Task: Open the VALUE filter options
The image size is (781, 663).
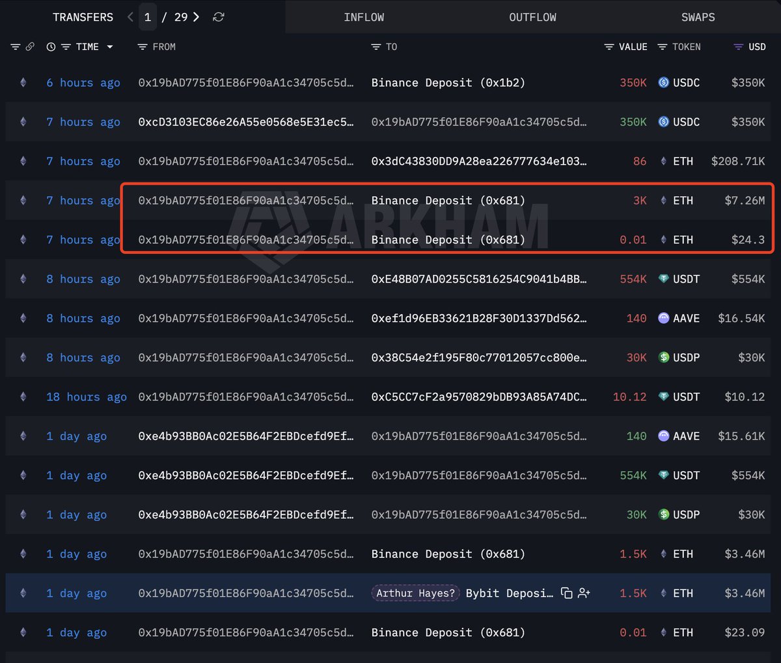Action: (609, 47)
